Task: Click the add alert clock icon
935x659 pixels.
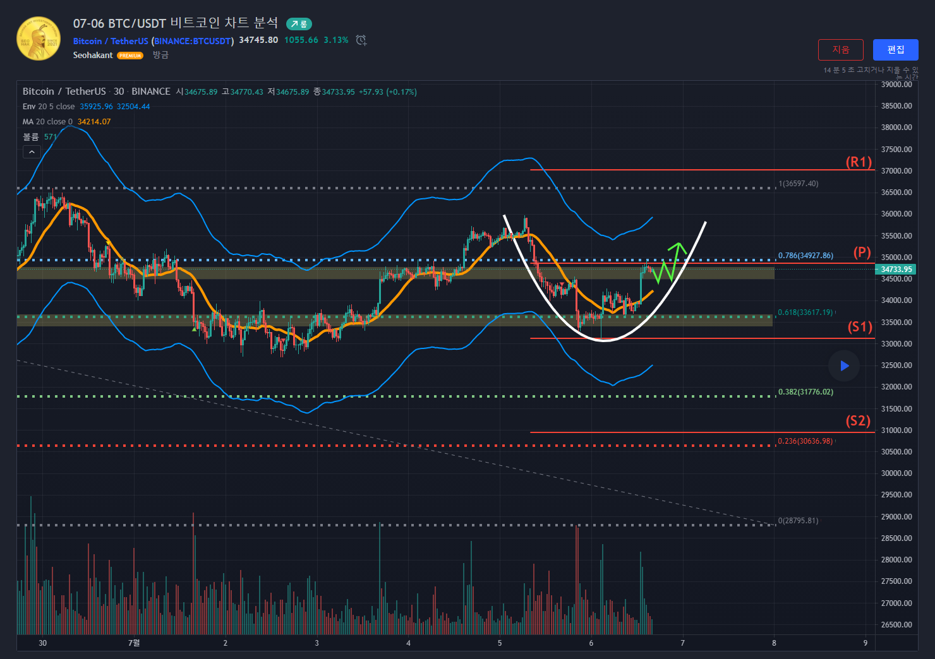Action: [x=361, y=40]
